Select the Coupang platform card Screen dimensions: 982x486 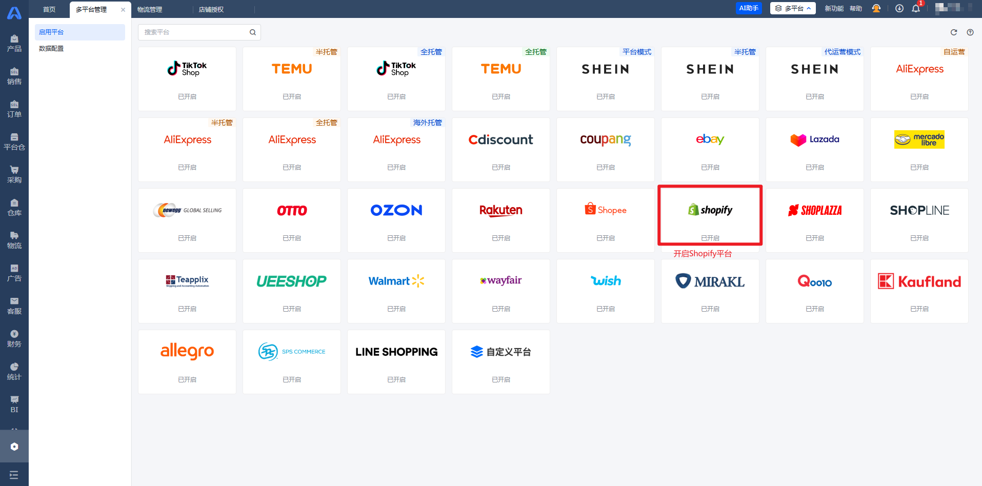pos(606,150)
